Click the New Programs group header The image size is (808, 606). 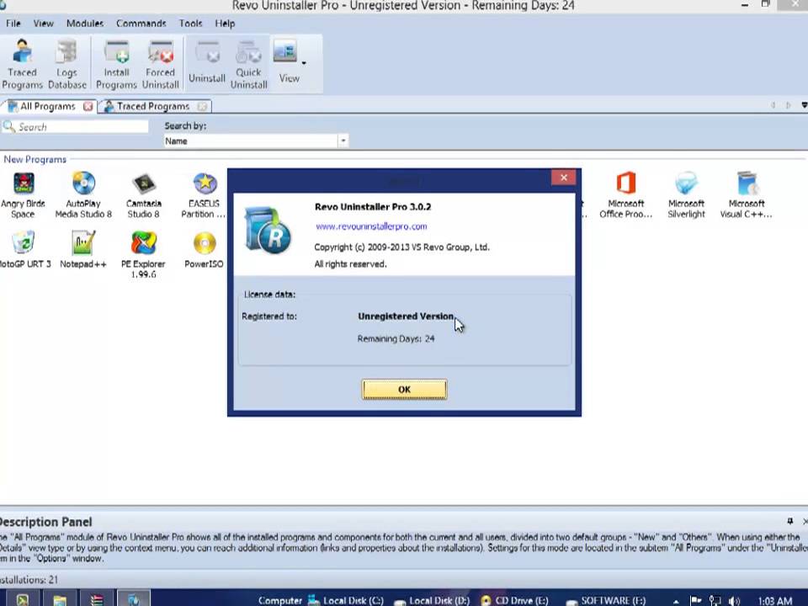35,159
